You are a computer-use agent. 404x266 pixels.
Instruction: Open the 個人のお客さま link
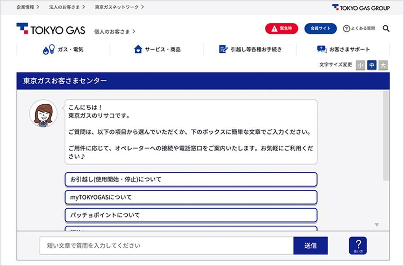click(x=115, y=32)
